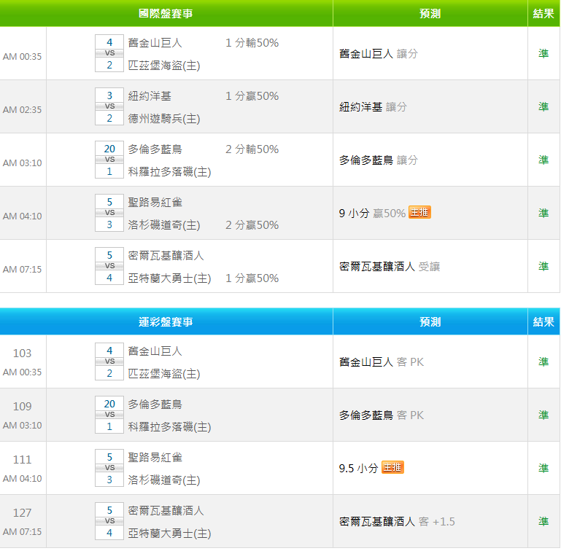This screenshot has width=561, height=551.
Task: Open 密爾瓦基釀酒人 in the international table
Action: point(166,256)
